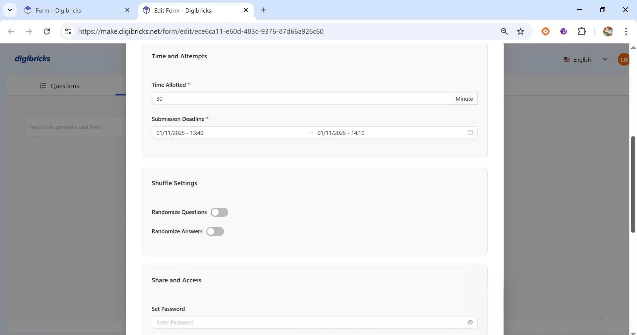The image size is (637, 335).
Task: Click the deadline start date field
Action: 229,133
